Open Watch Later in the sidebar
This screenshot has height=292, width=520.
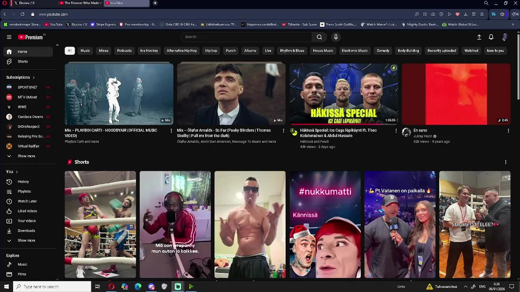tap(28, 201)
